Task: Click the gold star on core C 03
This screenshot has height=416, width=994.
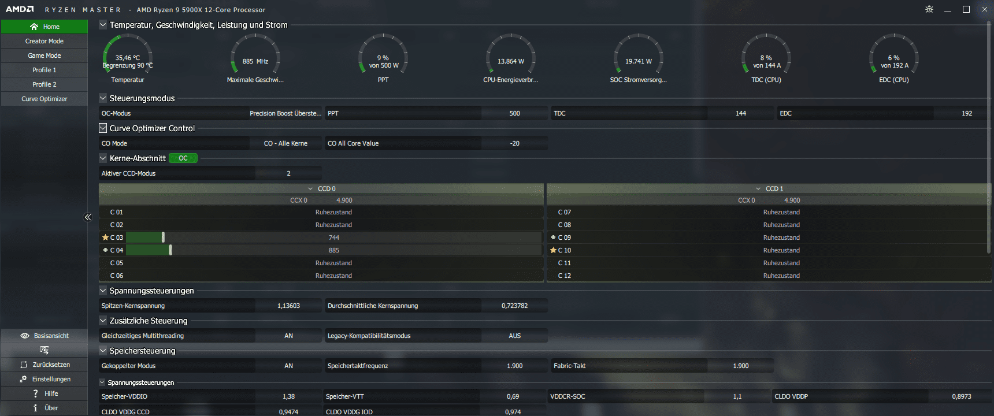Action: point(105,237)
